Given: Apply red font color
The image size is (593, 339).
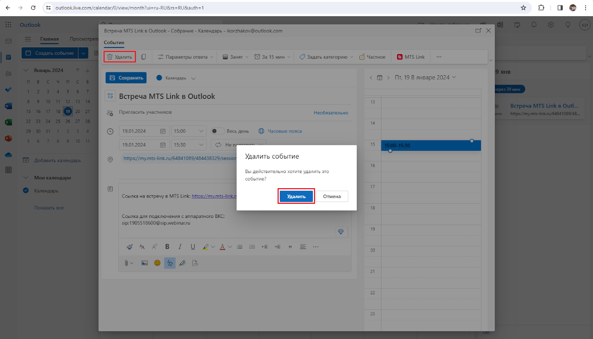Looking at the screenshot, I should pos(222,247).
